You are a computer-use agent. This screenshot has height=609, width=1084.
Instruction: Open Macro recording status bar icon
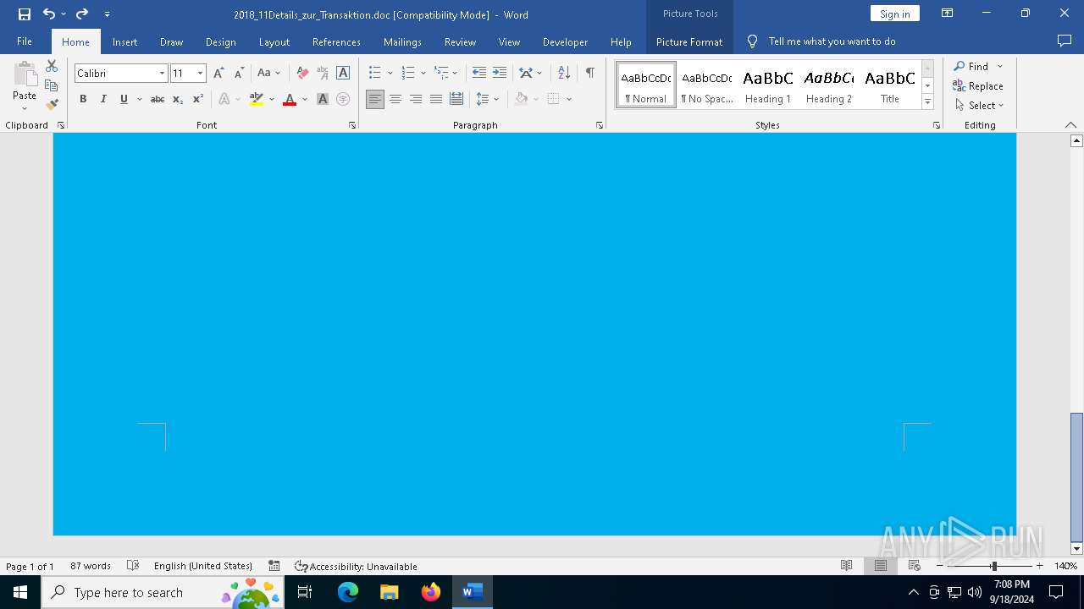(x=274, y=566)
